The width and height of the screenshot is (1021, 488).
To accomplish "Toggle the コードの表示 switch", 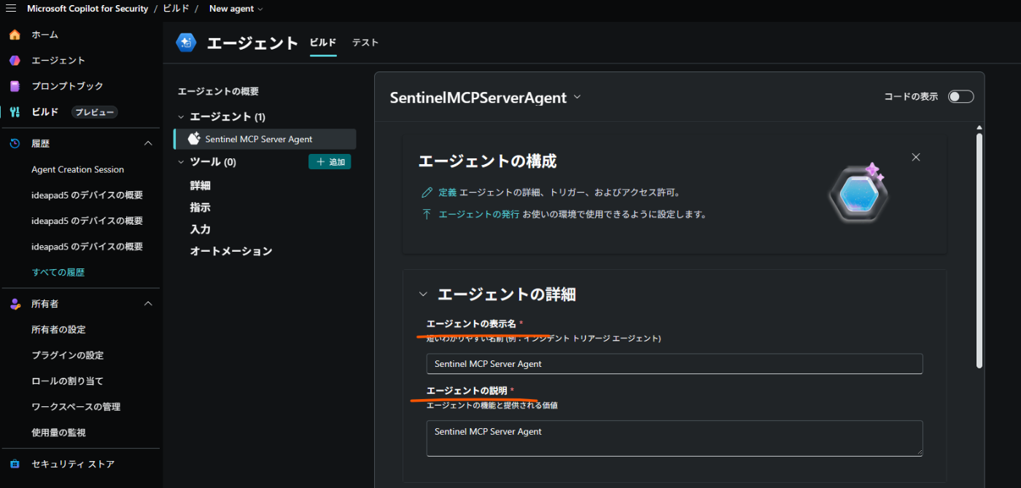I will coord(960,96).
